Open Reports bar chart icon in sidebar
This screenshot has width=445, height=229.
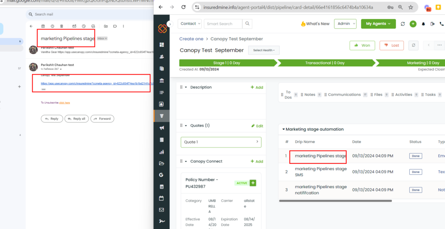162,152
